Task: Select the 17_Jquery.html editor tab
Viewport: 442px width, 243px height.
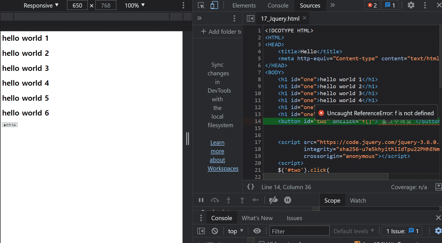Action: tap(280, 18)
